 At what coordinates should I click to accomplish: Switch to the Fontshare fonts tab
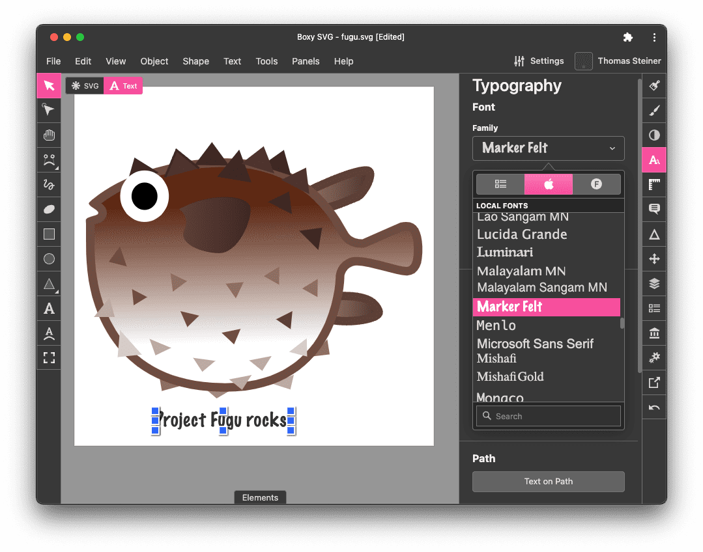pyautogui.click(x=596, y=184)
